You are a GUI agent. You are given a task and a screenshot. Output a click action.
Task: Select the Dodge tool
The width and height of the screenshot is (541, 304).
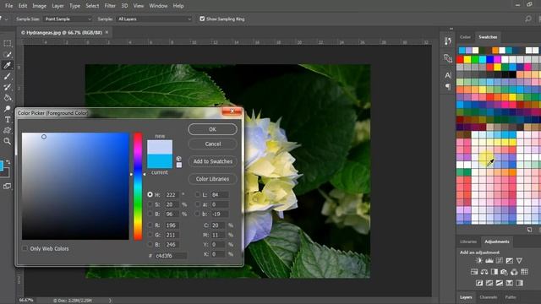click(8, 109)
